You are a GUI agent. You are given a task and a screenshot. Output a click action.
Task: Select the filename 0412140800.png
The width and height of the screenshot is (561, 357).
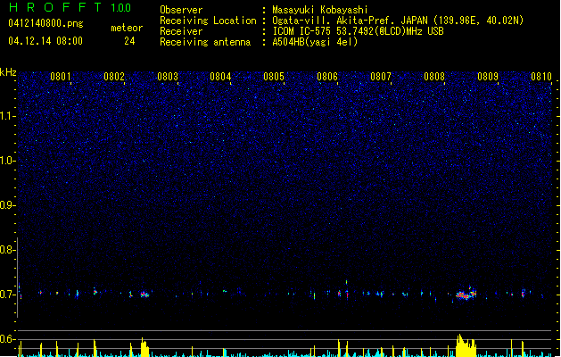coord(45,23)
